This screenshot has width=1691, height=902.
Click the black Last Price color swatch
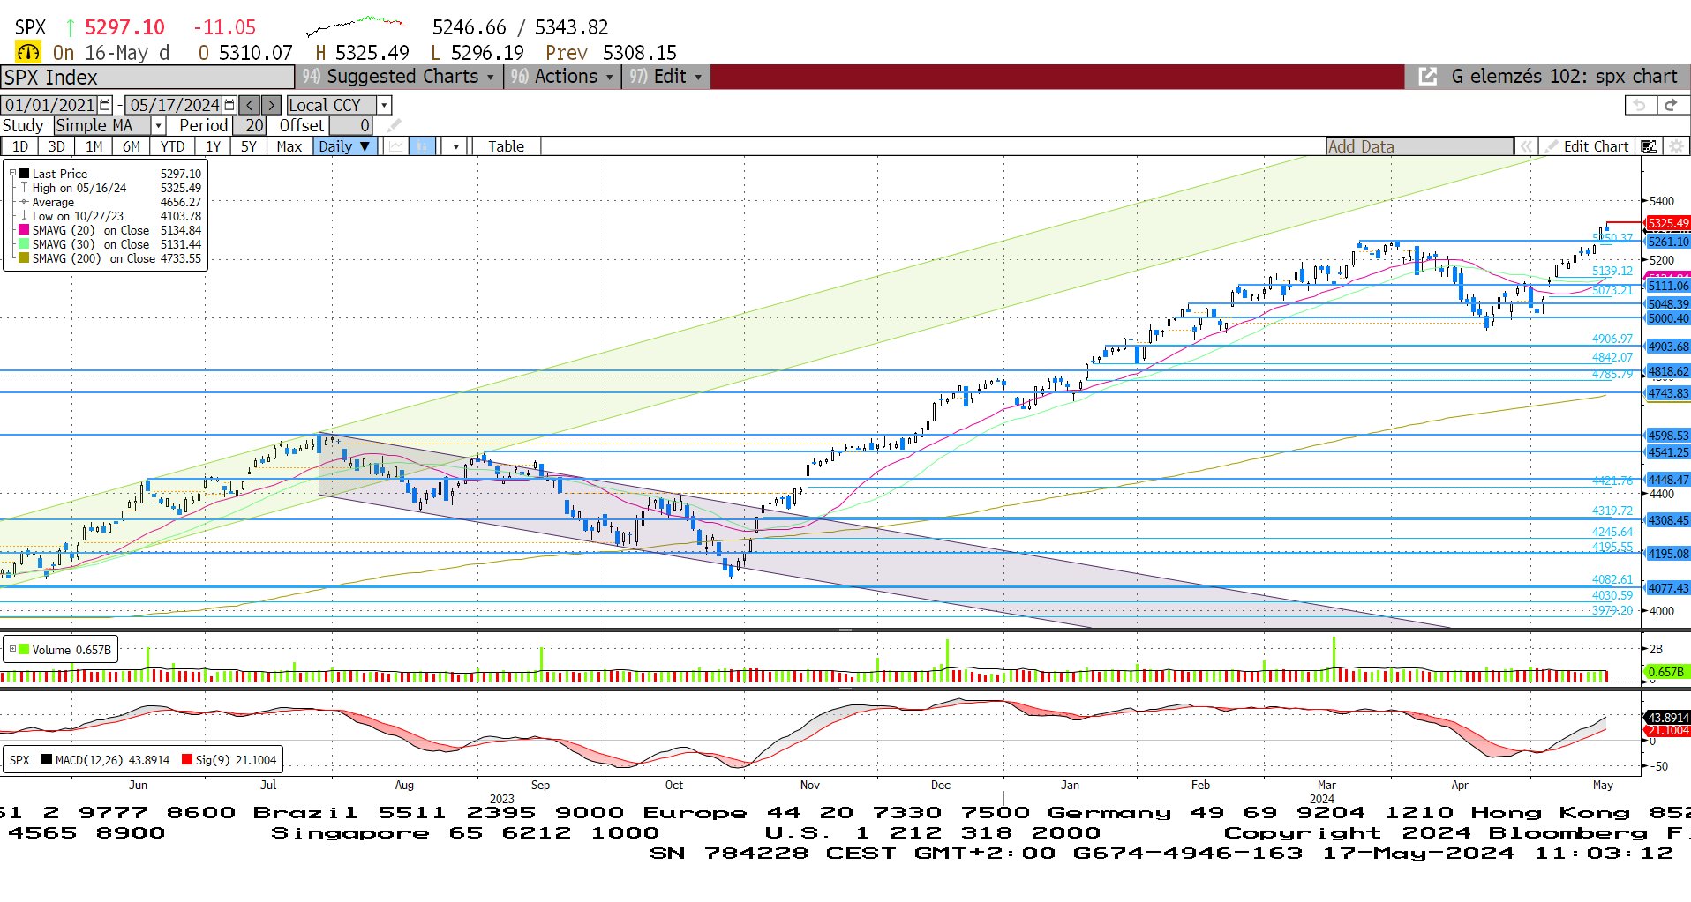point(24,174)
